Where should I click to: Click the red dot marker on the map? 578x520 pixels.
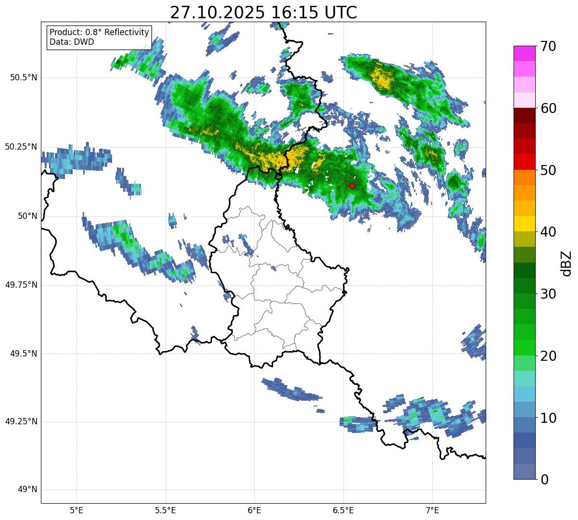352,186
